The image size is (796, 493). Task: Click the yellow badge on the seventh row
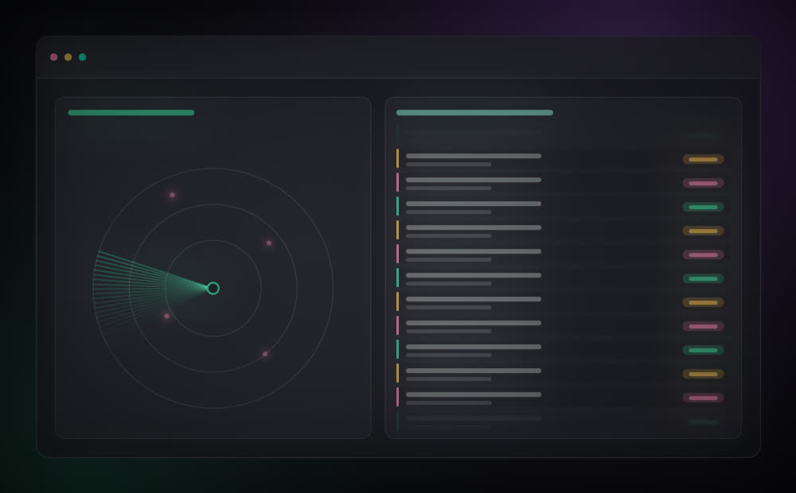(703, 302)
